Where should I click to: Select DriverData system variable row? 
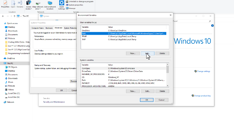[124, 71]
